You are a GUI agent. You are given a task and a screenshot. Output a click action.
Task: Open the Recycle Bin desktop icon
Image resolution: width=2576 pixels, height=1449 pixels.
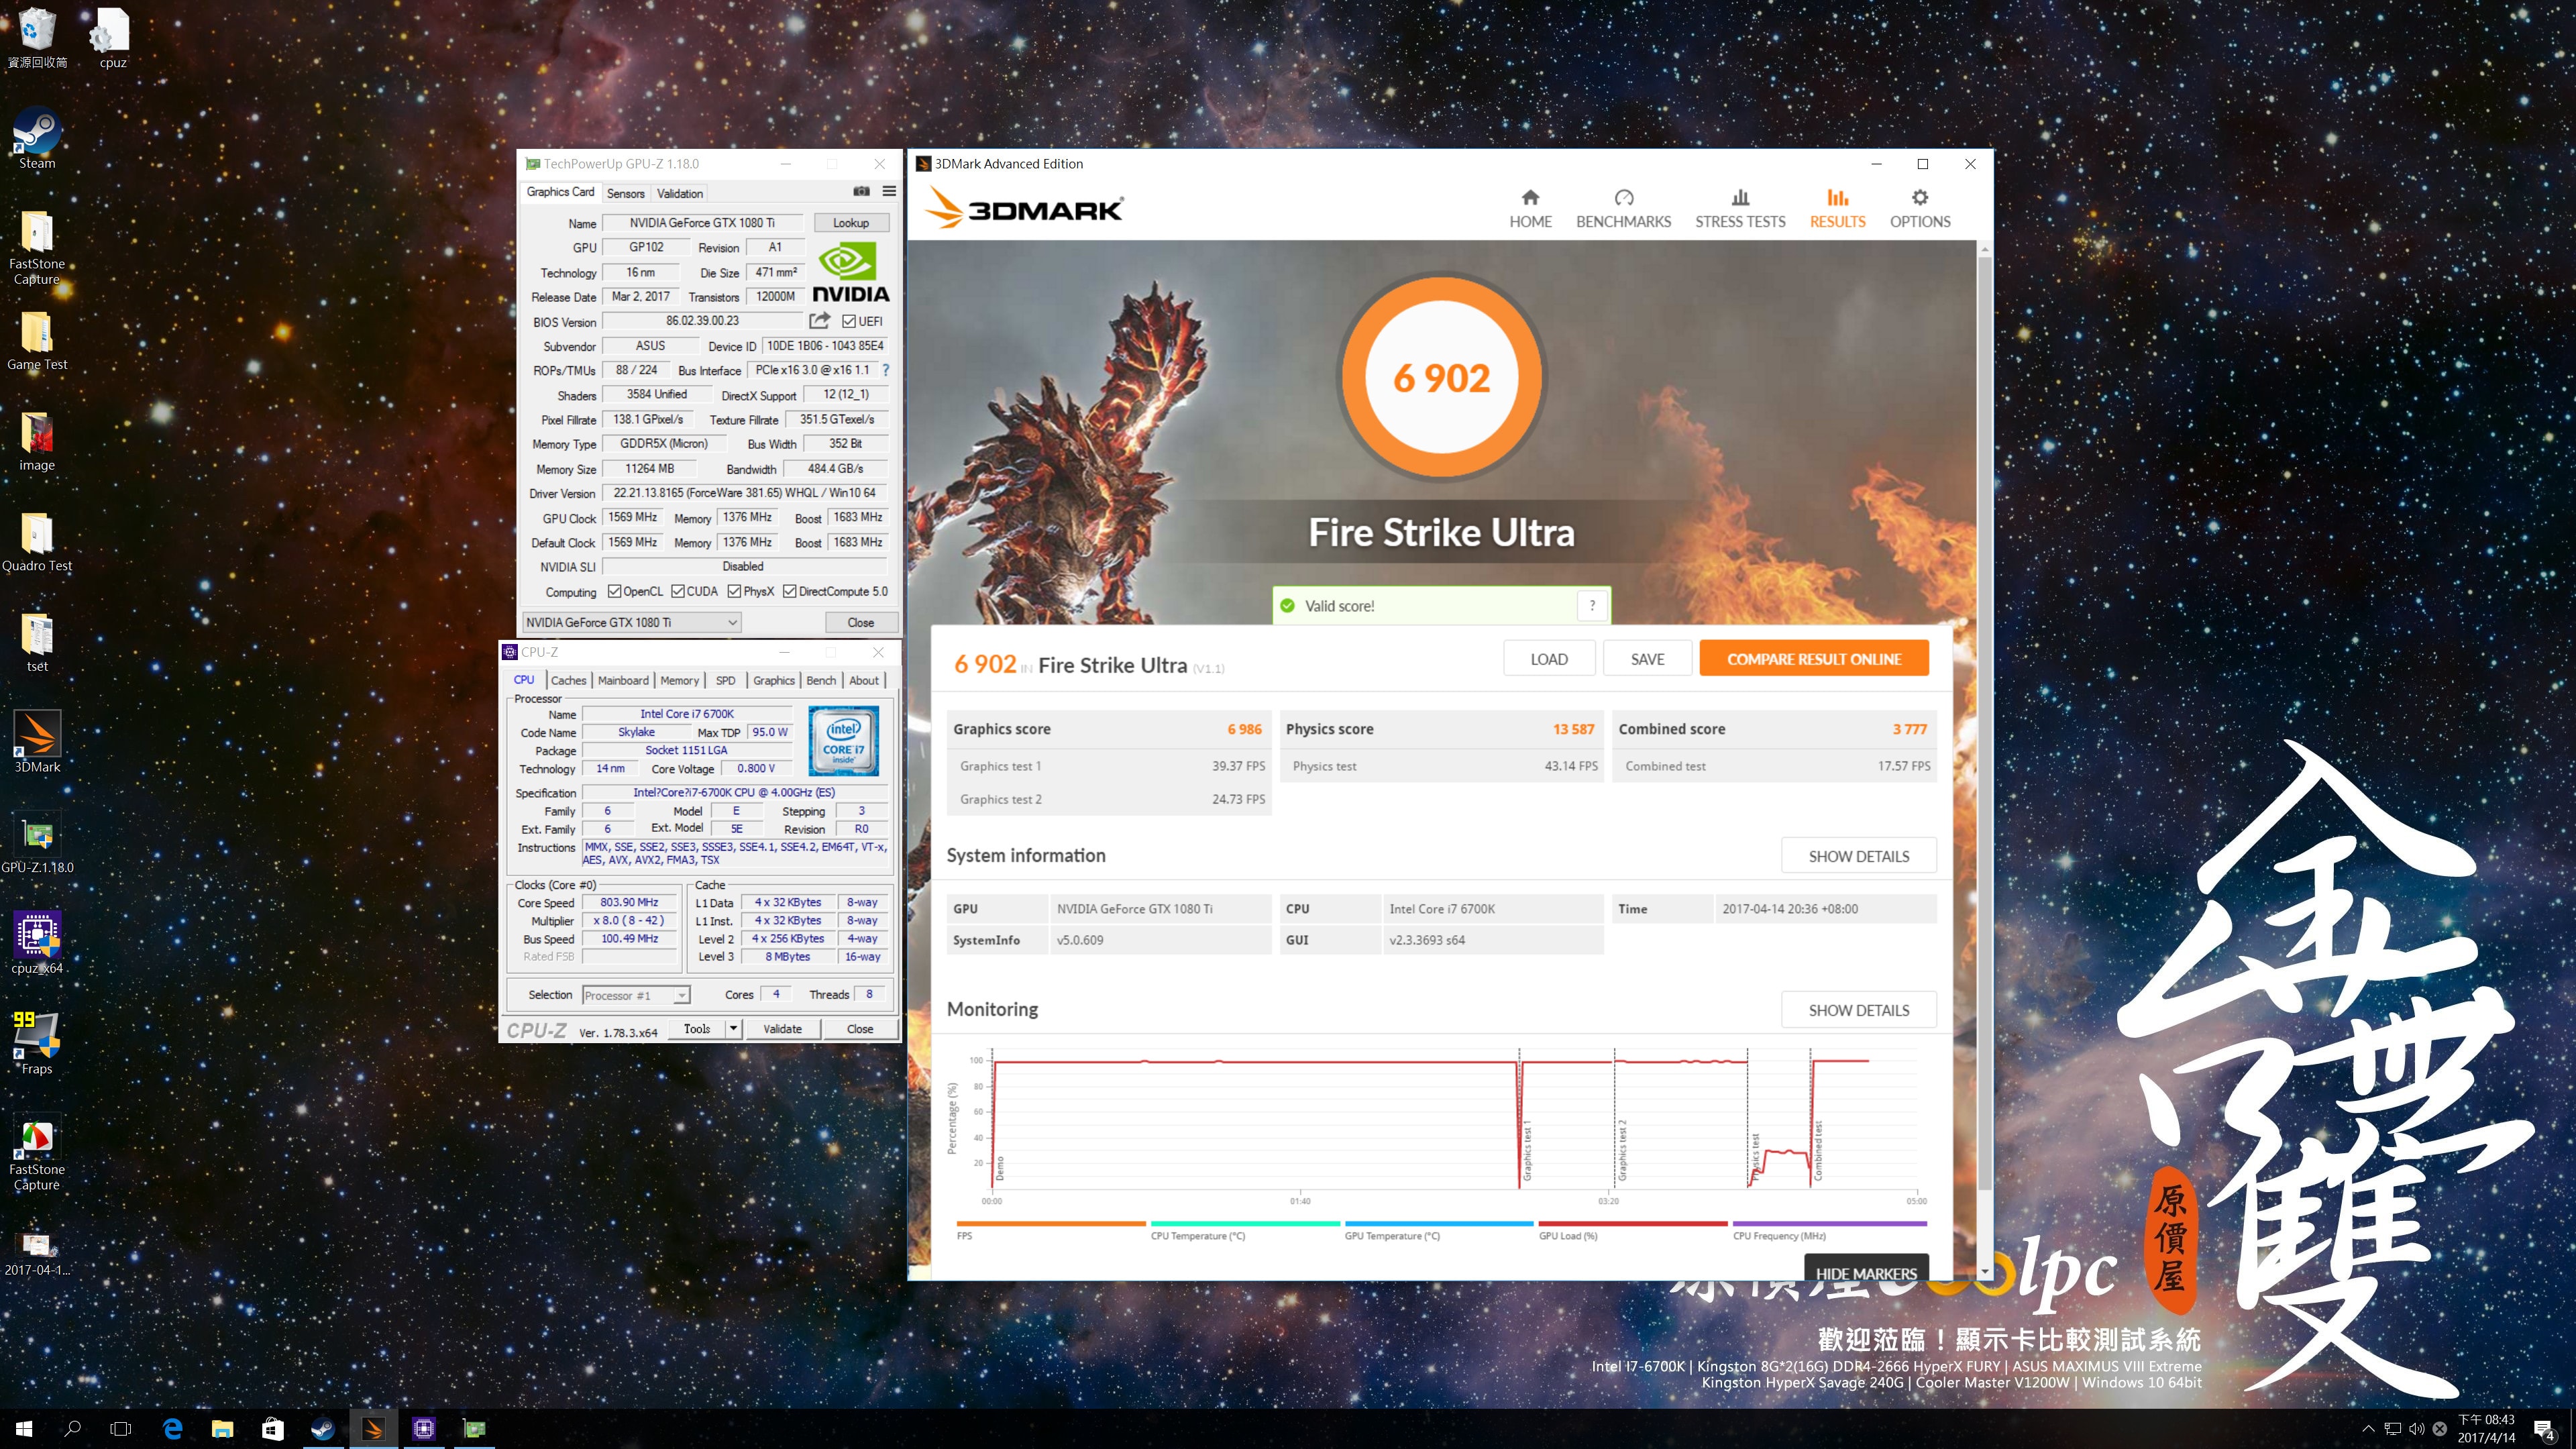[37, 38]
